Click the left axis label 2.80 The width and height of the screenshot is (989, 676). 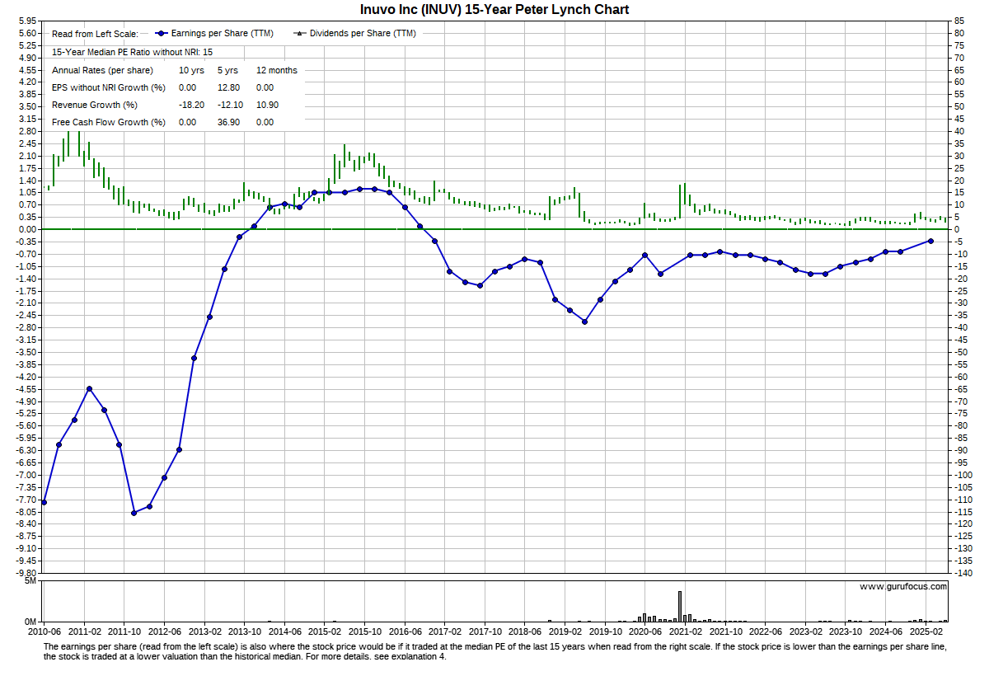tap(26, 131)
